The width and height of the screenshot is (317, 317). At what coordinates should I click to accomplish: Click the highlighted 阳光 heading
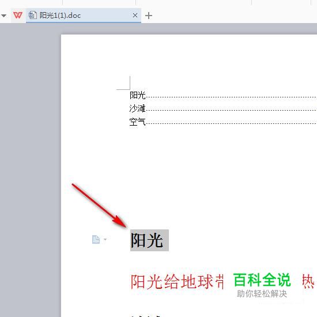click(149, 240)
